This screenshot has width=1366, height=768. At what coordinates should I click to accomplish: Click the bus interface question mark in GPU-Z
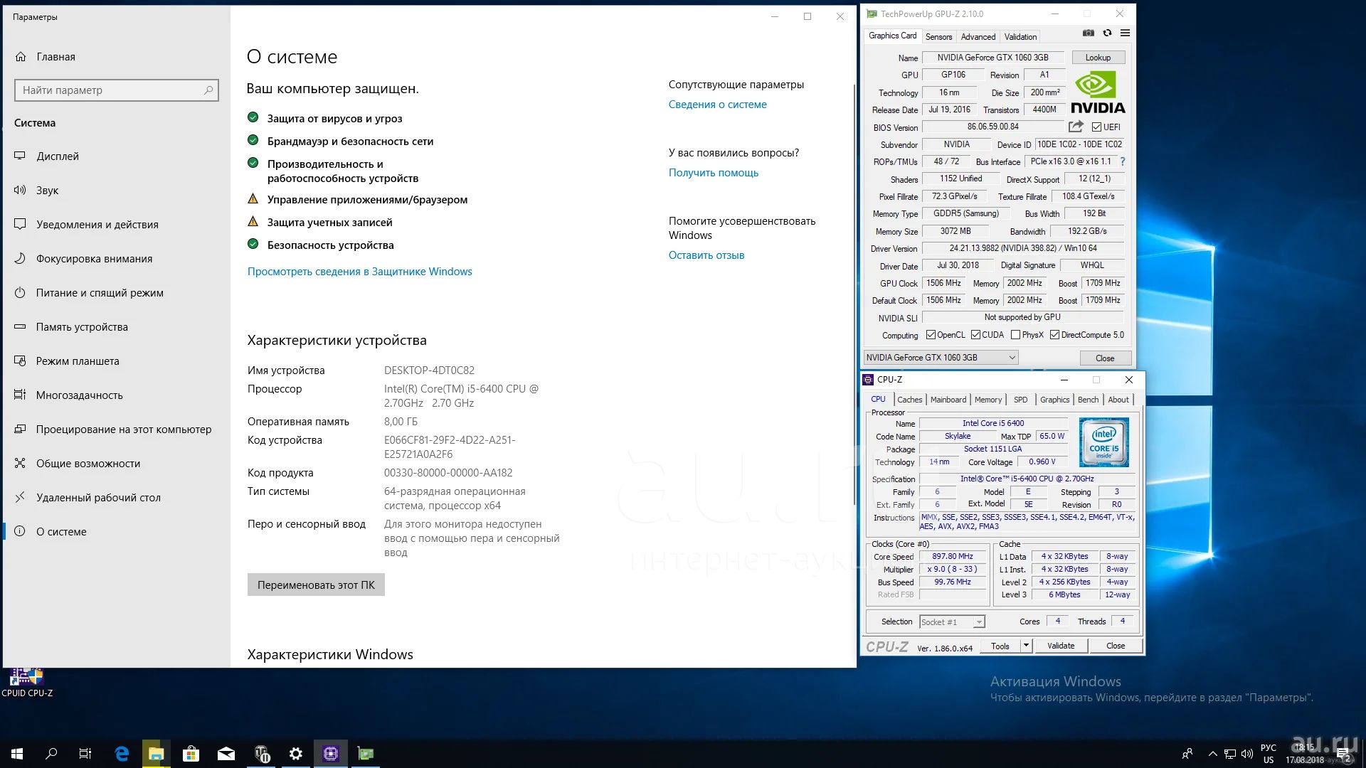pos(1123,161)
